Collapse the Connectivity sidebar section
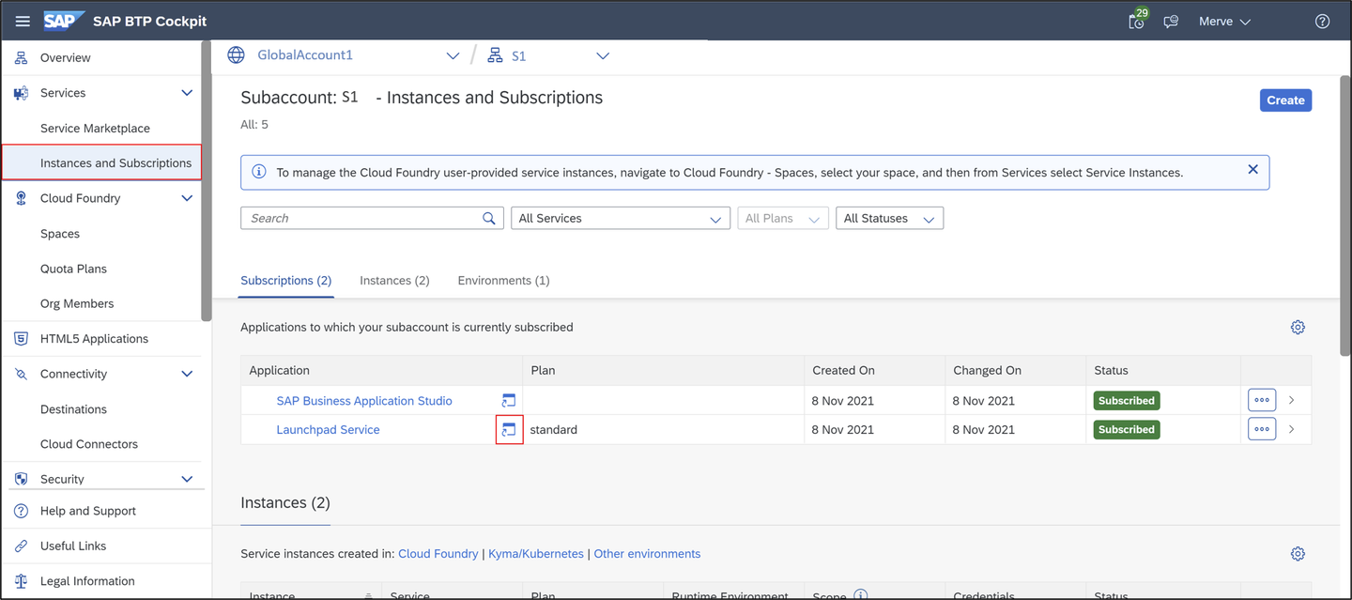The height and width of the screenshot is (600, 1352). click(187, 374)
